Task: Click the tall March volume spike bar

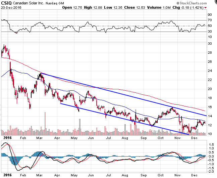Action: coord(45,124)
